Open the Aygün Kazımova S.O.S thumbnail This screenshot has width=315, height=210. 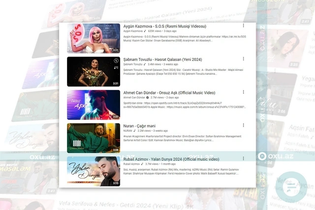tap(93, 38)
